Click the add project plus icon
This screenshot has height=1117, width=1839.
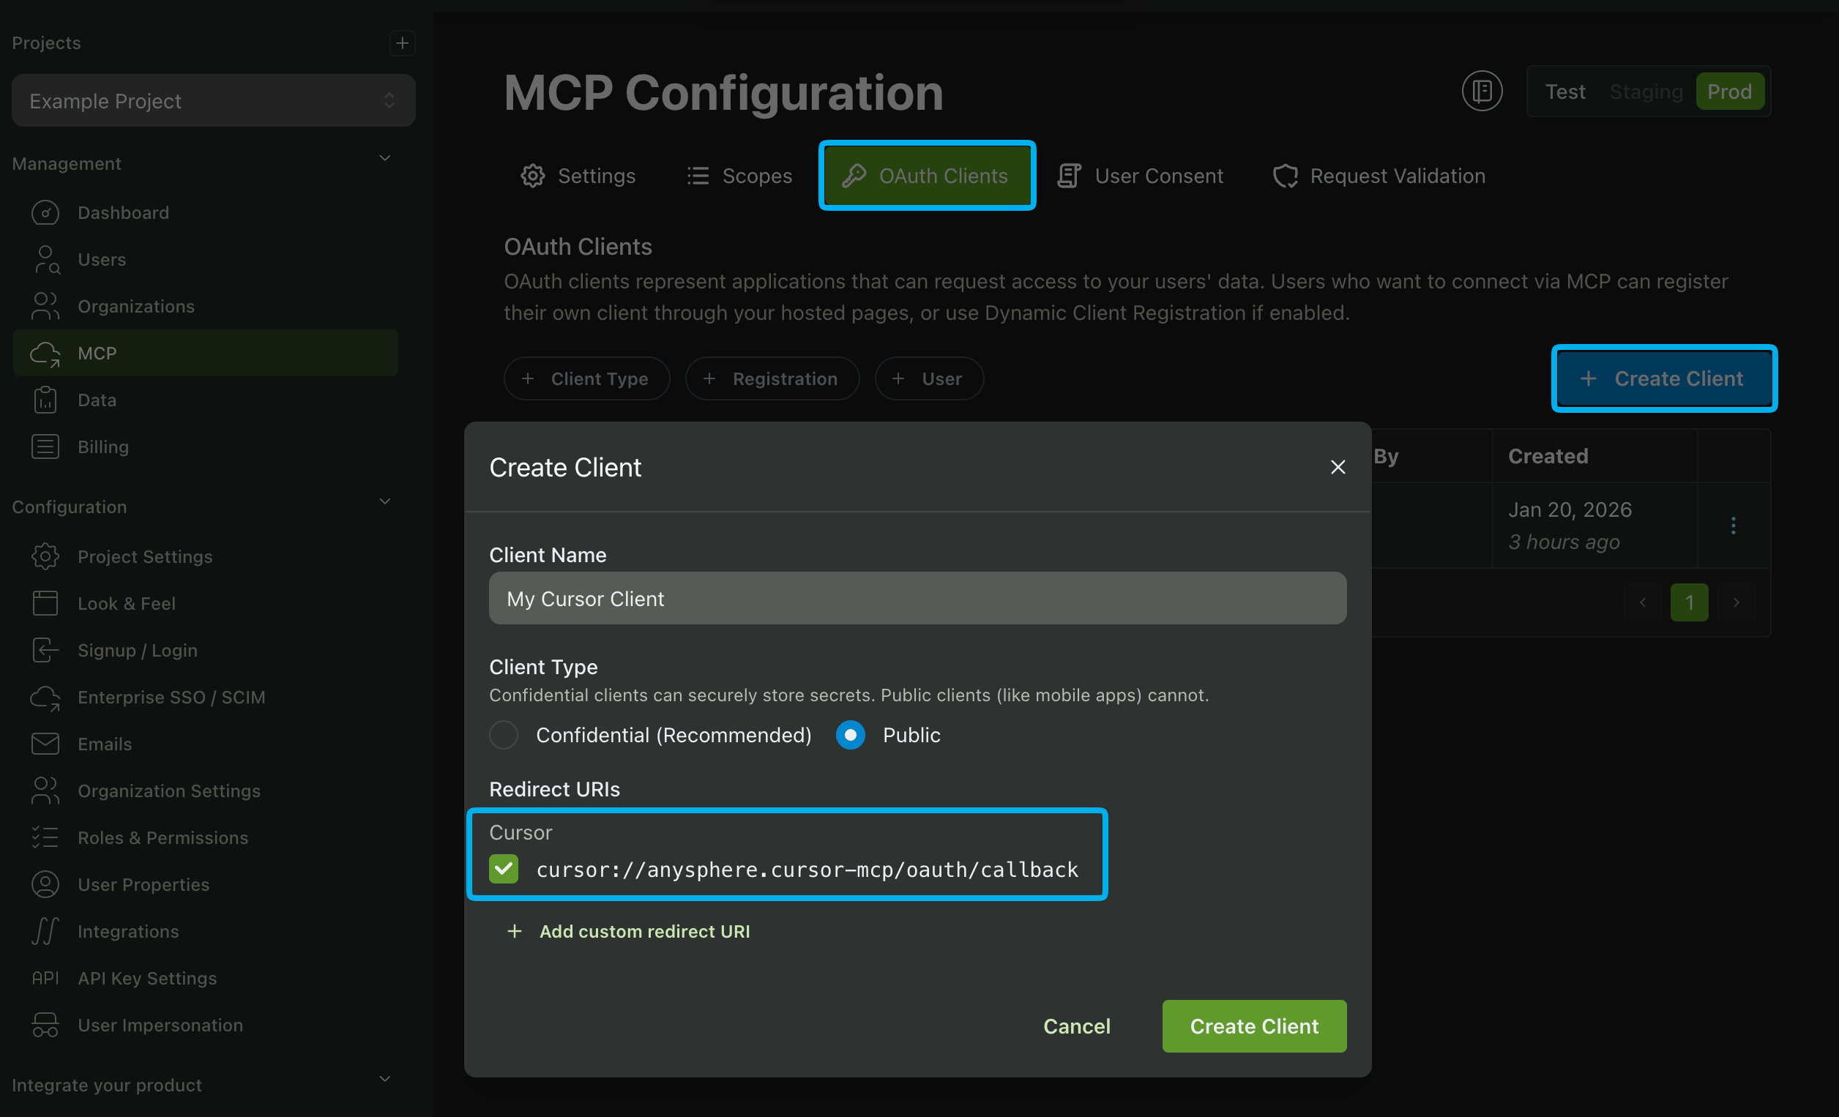(403, 43)
